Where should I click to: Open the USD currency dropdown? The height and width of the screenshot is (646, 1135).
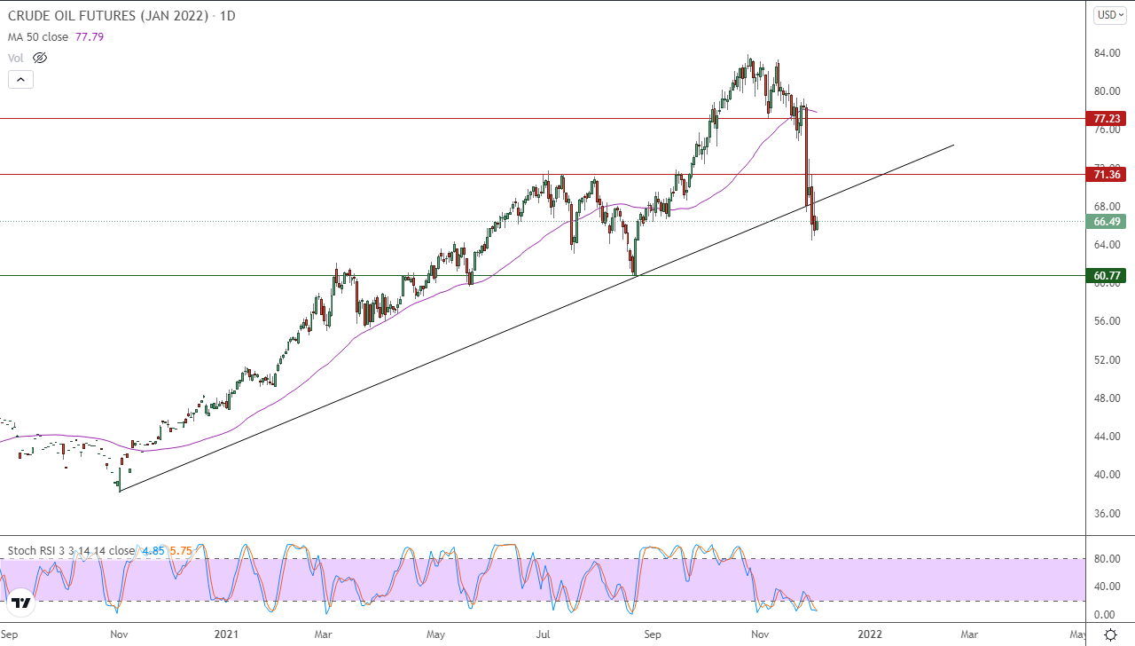(1110, 15)
